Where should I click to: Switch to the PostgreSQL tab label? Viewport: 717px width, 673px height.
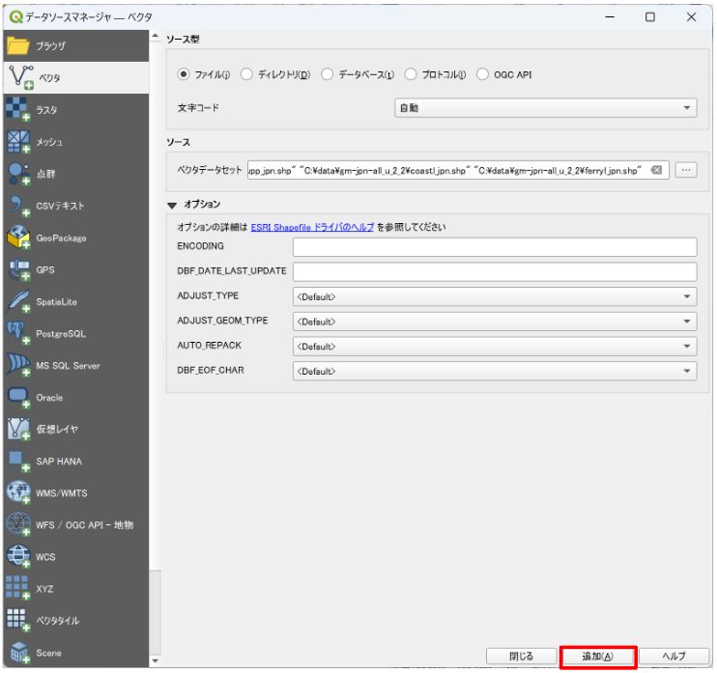[x=61, y=334]
